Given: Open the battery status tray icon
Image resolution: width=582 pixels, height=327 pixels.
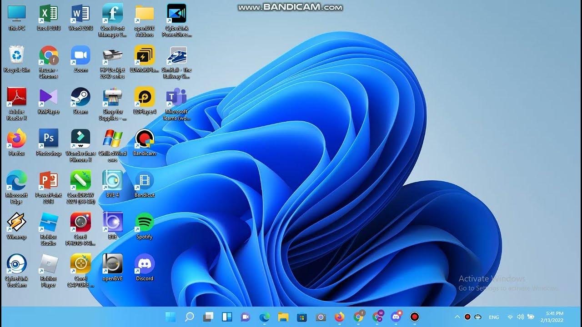Looking at the screenshot, I should pos(530,317).
